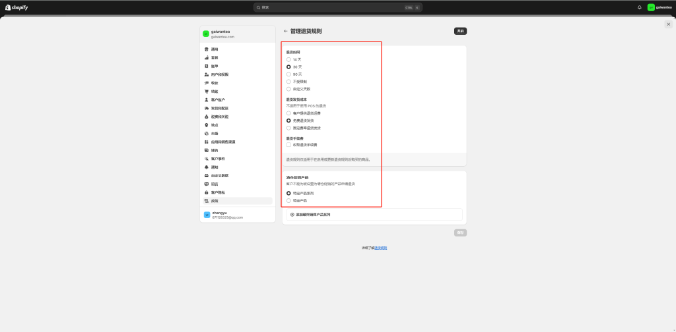The image size is (676, 332).
Task: Open the 语言 settings page
Action: pyautogui.click(x=238, y=184)
